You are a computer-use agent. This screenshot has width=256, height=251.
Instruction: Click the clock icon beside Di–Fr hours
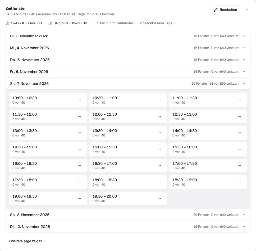(7, 23)
